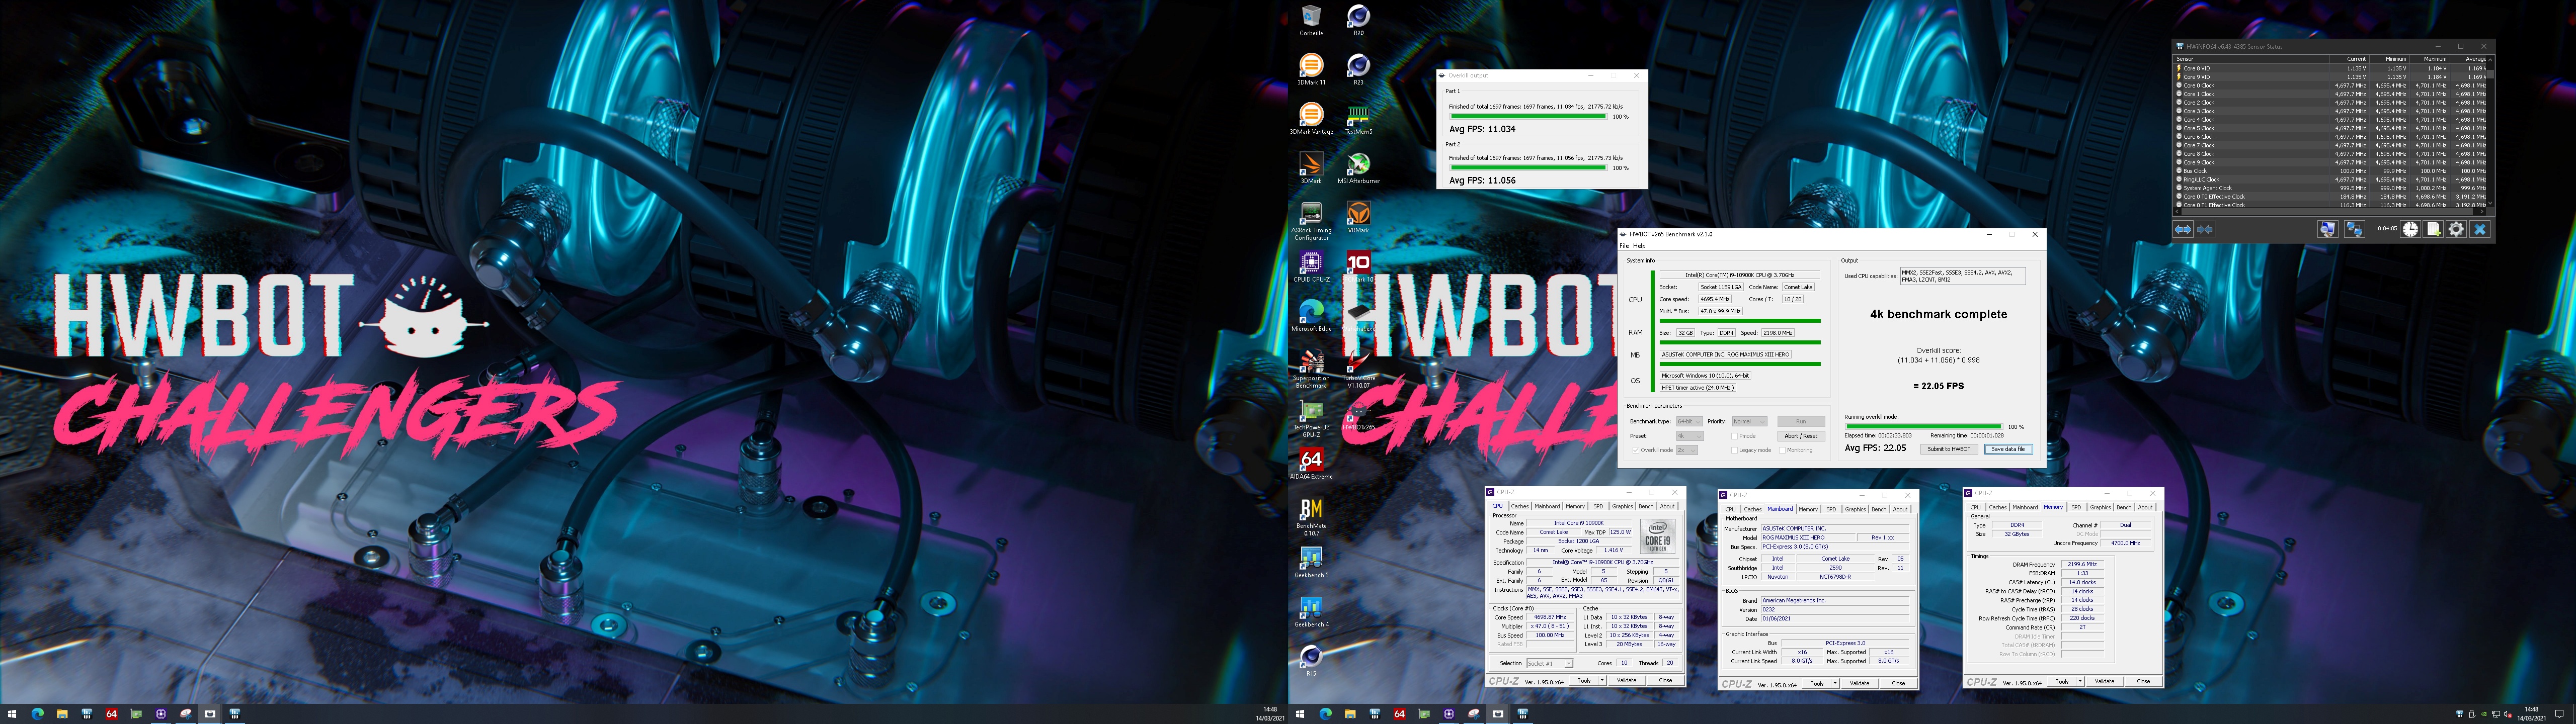Select the Bus Clock row in HWiNFO
This screenshot has width=2576, height=724.
[2330, 171]
